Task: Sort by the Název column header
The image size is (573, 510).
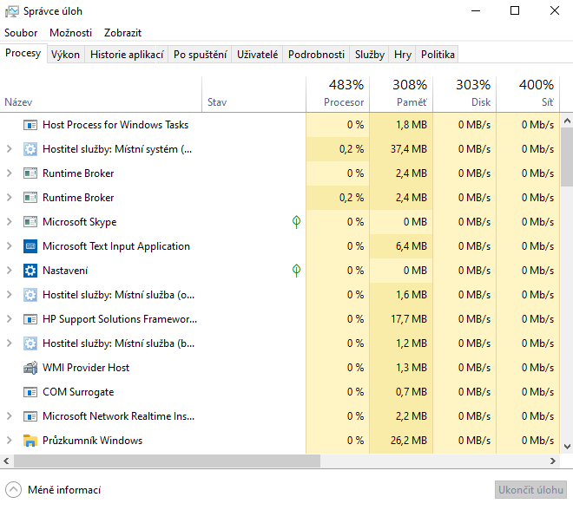Action: (101, 95)
